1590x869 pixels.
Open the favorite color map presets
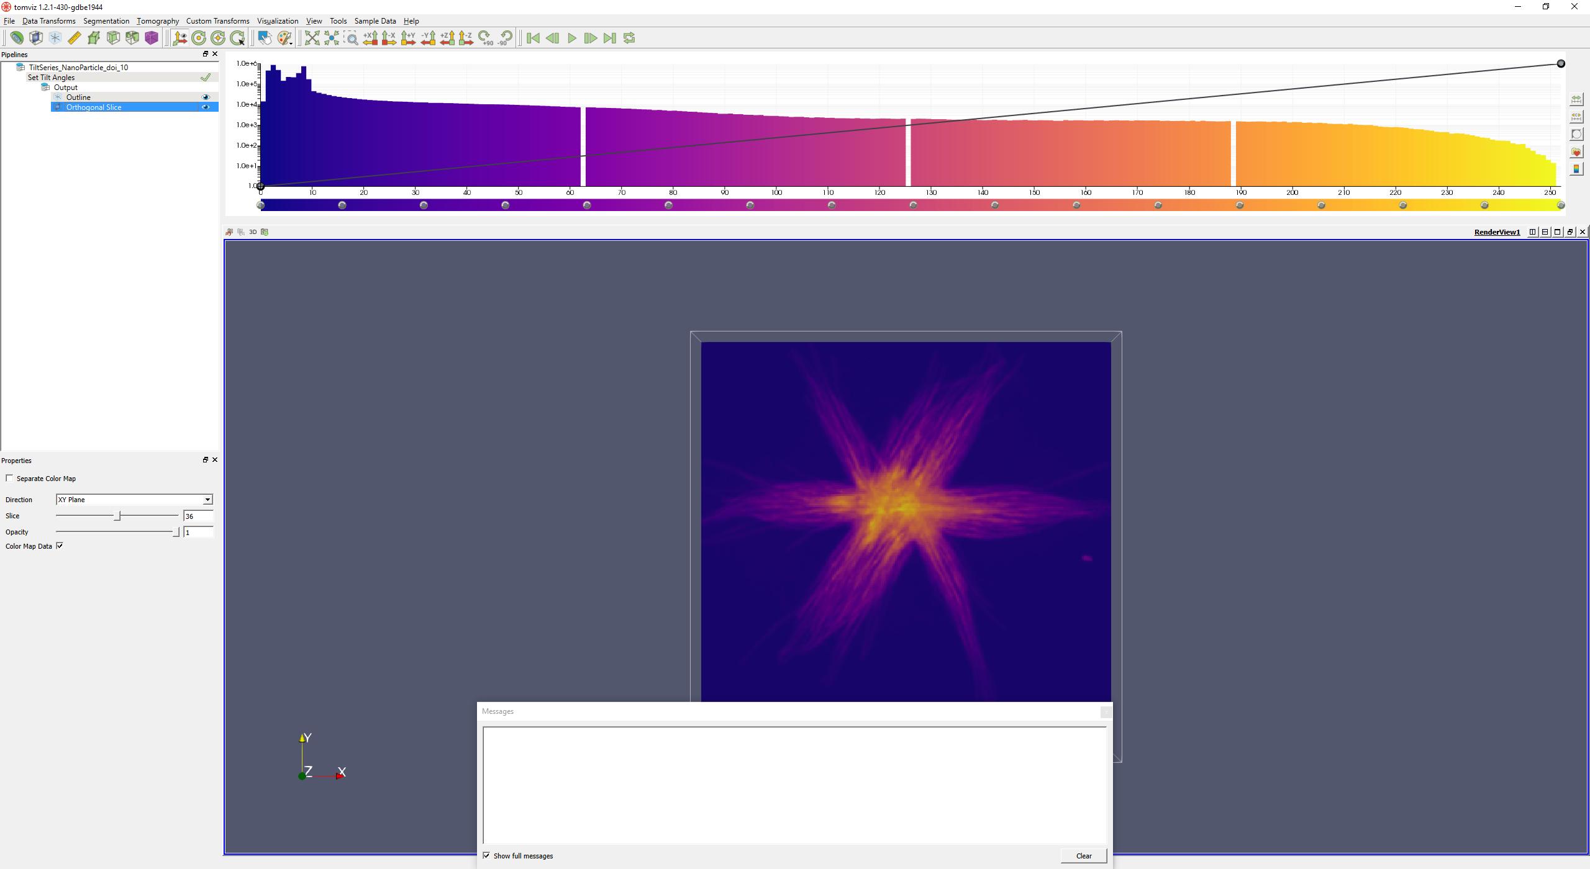coord(1577,151)
